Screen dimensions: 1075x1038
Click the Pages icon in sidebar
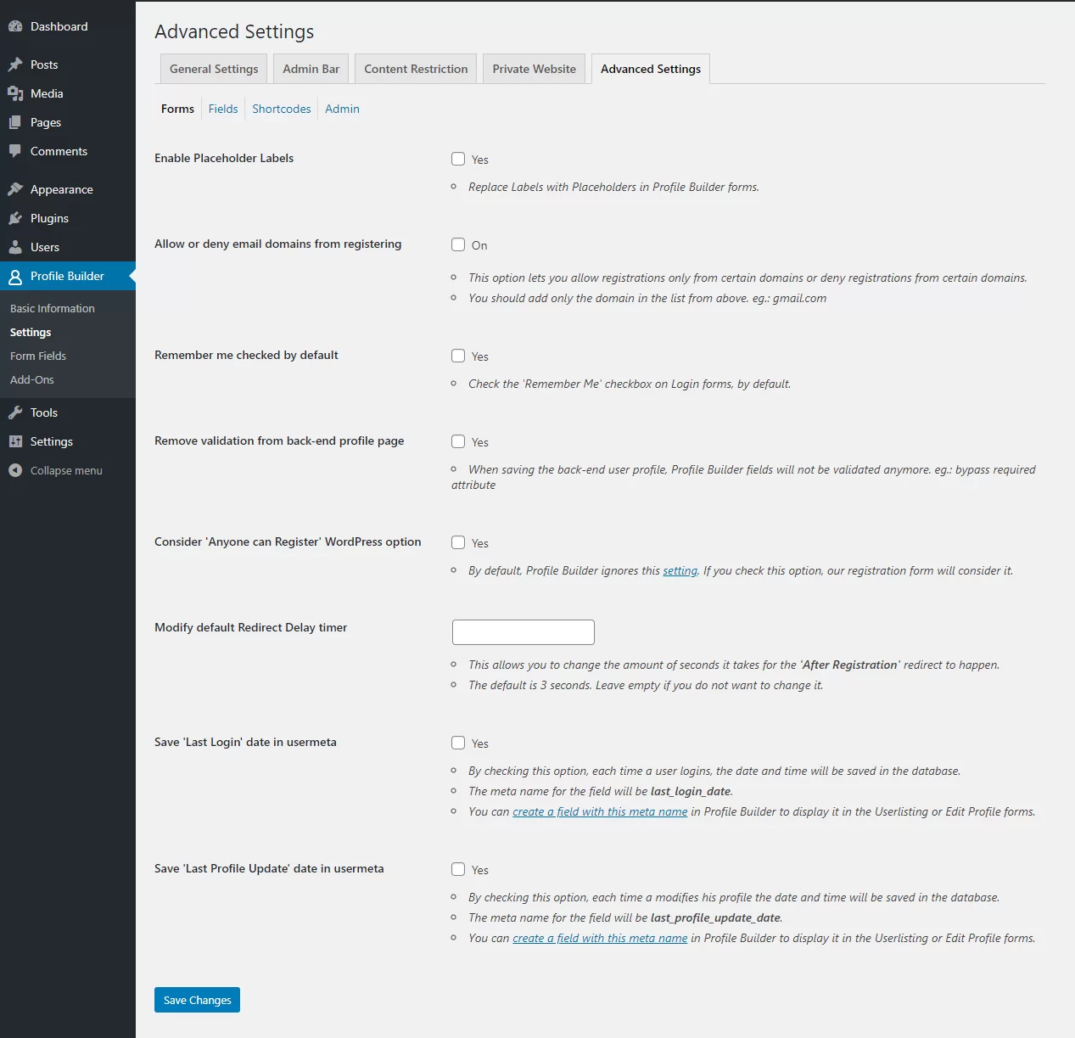point(15,122)
